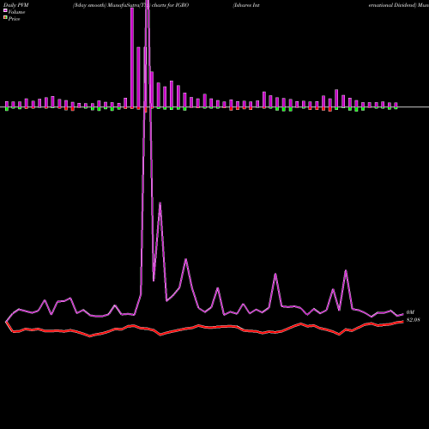Screen dimensions: 429x429
Task: Click the Price legend color swatch
Action: tap(5, 18)
